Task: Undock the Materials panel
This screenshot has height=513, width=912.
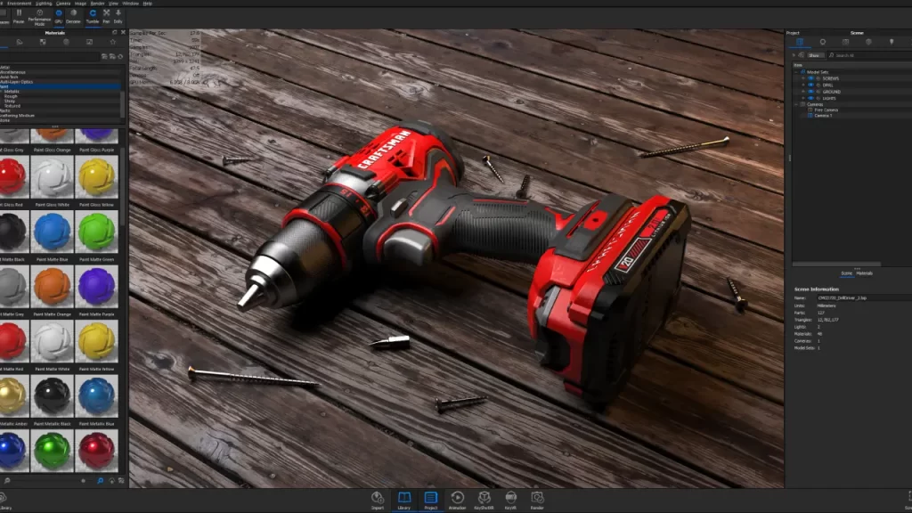Action: (115, 33)
